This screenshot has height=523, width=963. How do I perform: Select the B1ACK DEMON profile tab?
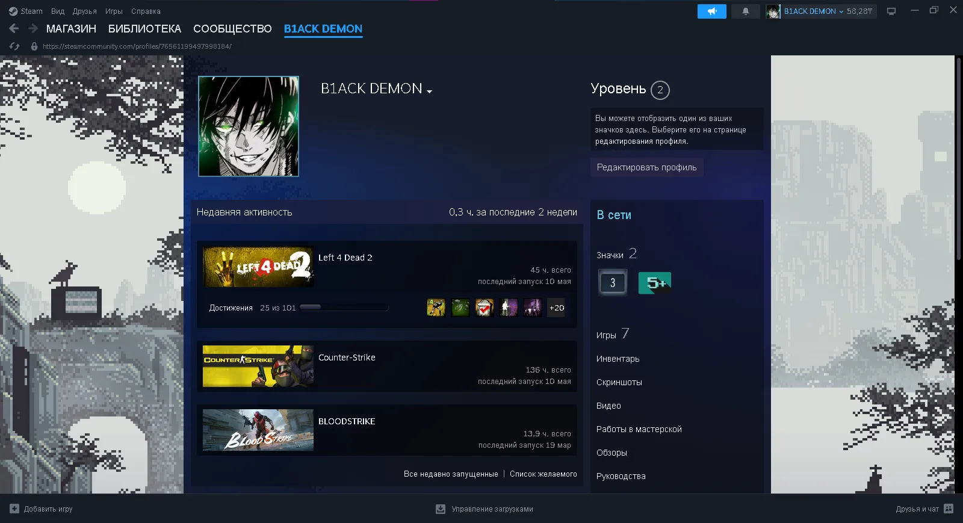323,29
